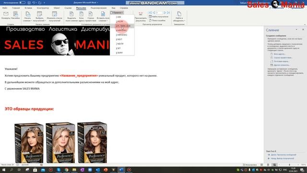Open the Windows Start menu
This screenshot has width=307, height=173.
pos(3,170)
